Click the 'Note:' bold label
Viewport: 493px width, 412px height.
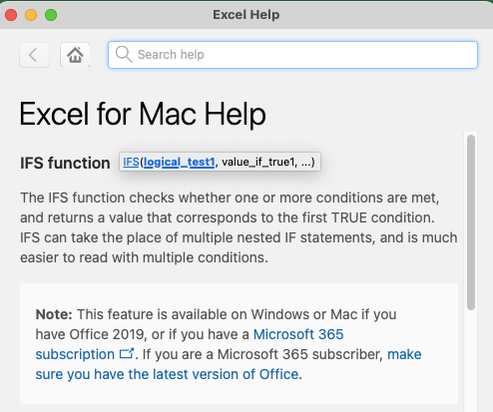54,314
